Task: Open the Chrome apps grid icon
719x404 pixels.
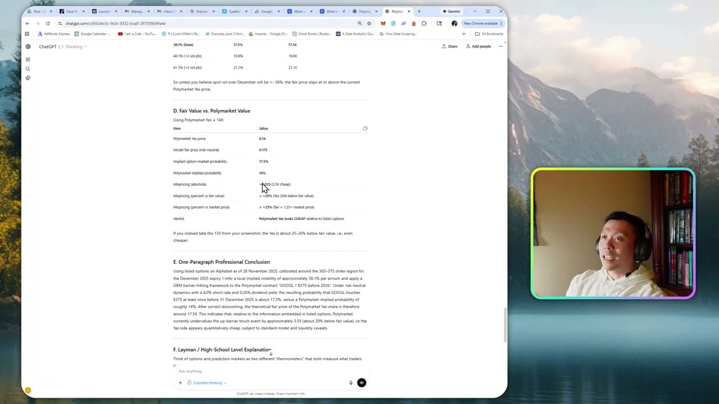Action: [27, 34]
